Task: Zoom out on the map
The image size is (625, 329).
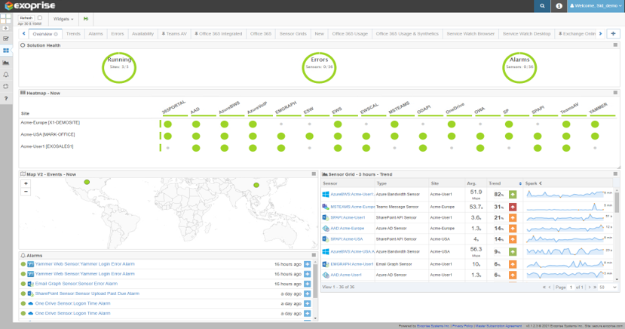Action: pyautogui.click(x=26, y=192)
